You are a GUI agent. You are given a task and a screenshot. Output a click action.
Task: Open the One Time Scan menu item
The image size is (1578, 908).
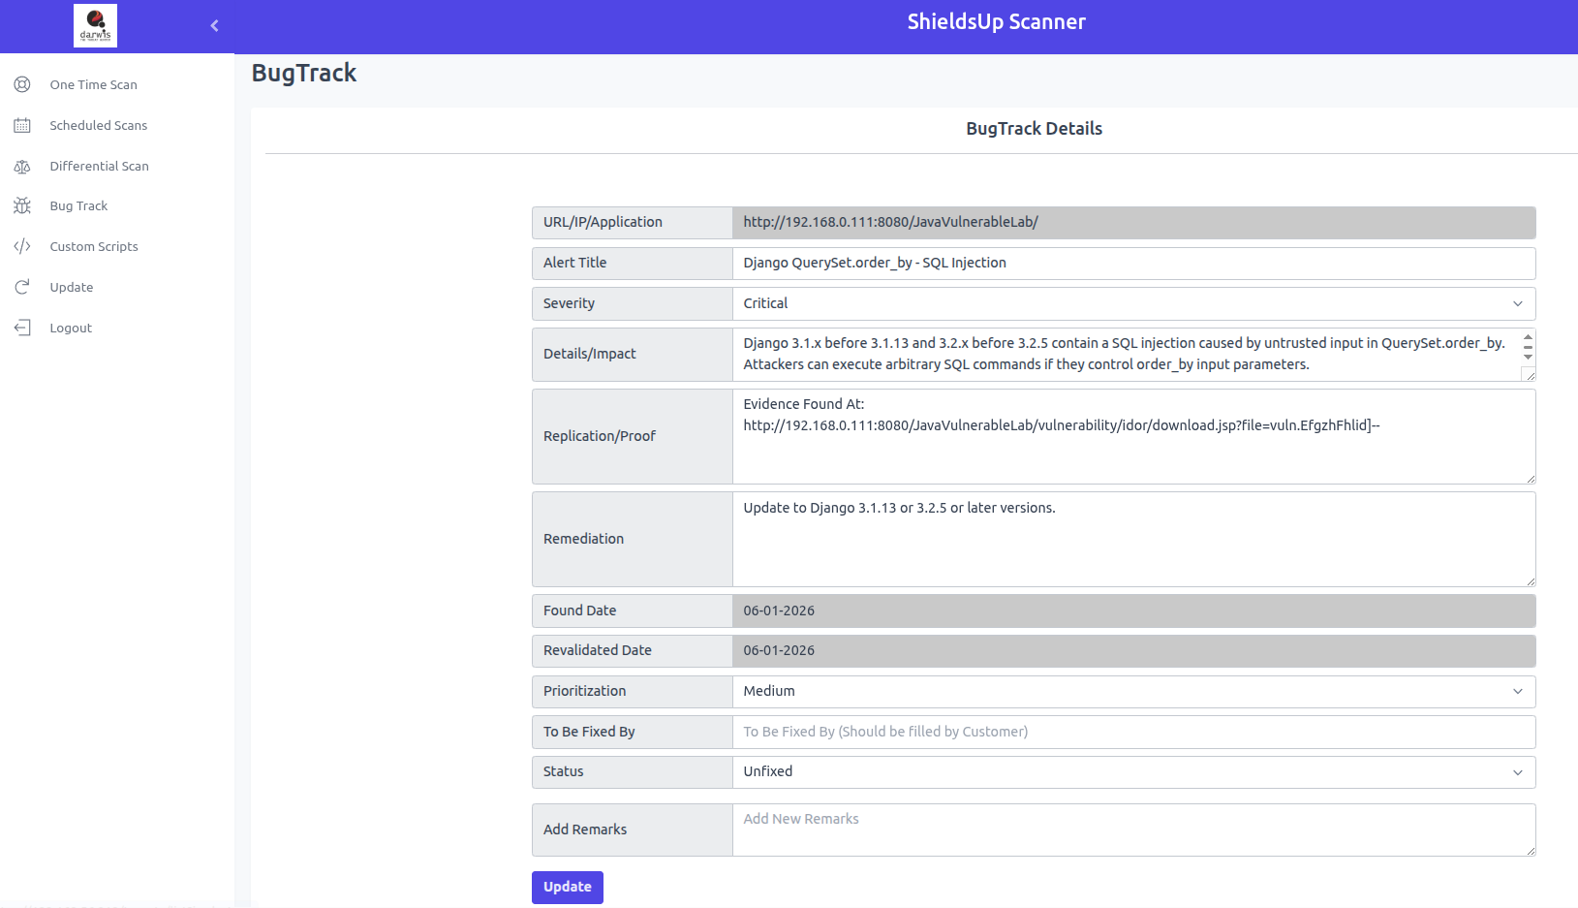pyautogui.click(x=94, y=84)
